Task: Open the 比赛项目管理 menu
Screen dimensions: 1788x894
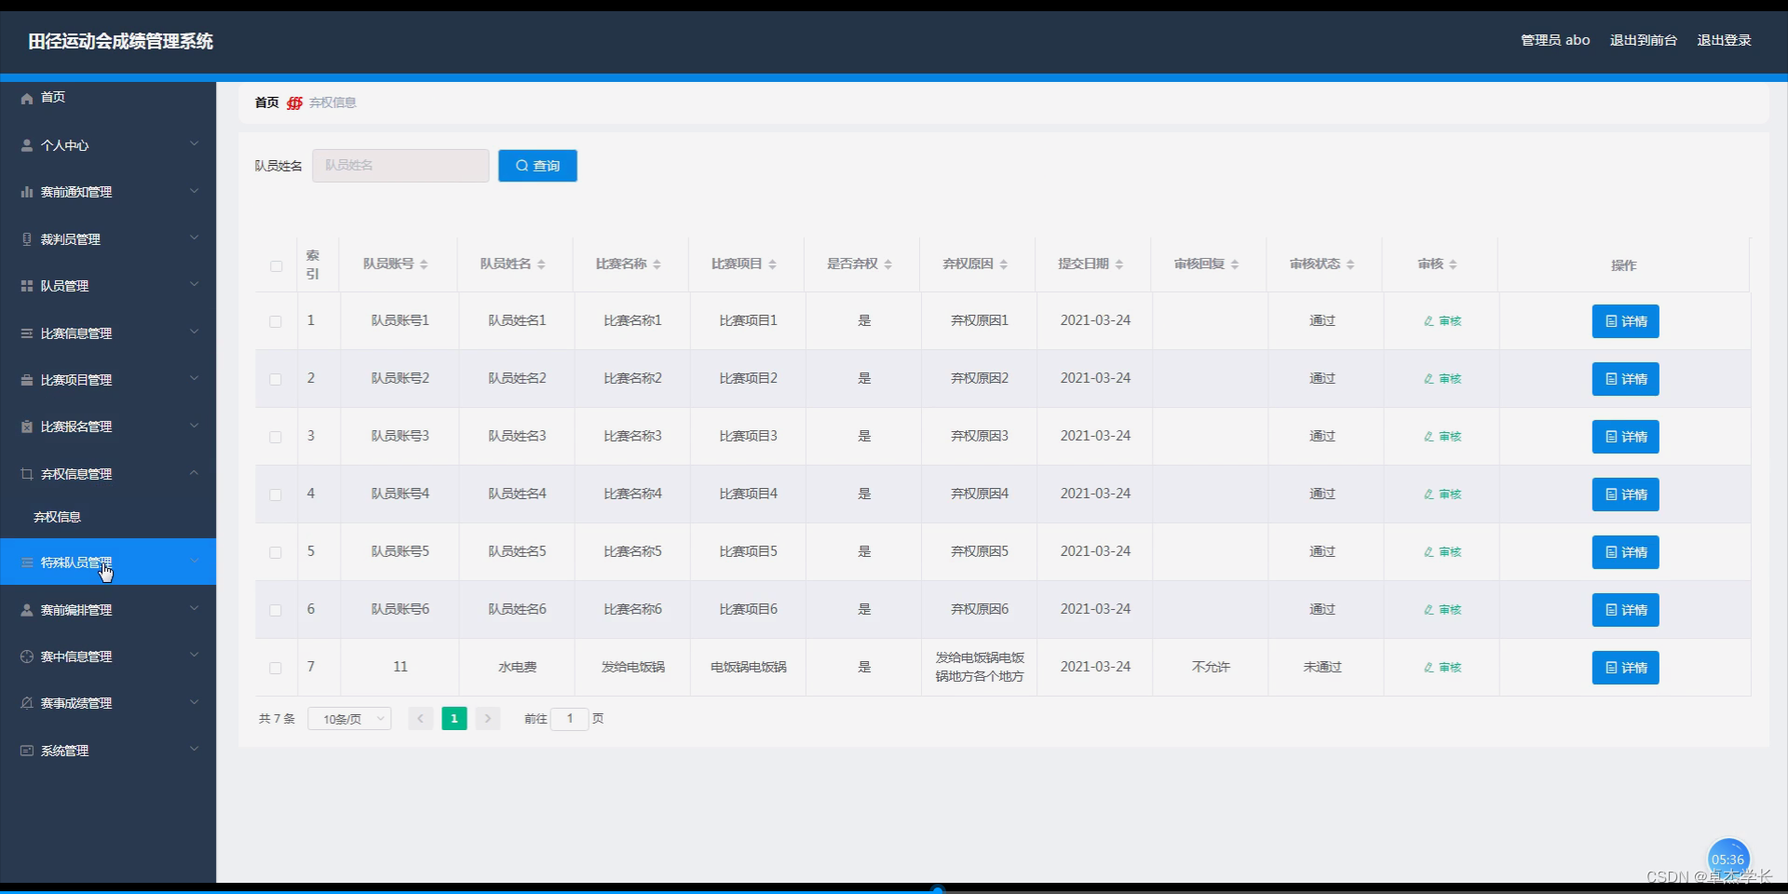Action: 108,380
